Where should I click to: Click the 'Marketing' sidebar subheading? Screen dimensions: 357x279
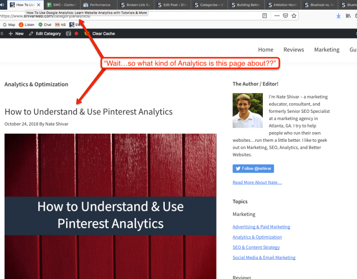[244, 214]
